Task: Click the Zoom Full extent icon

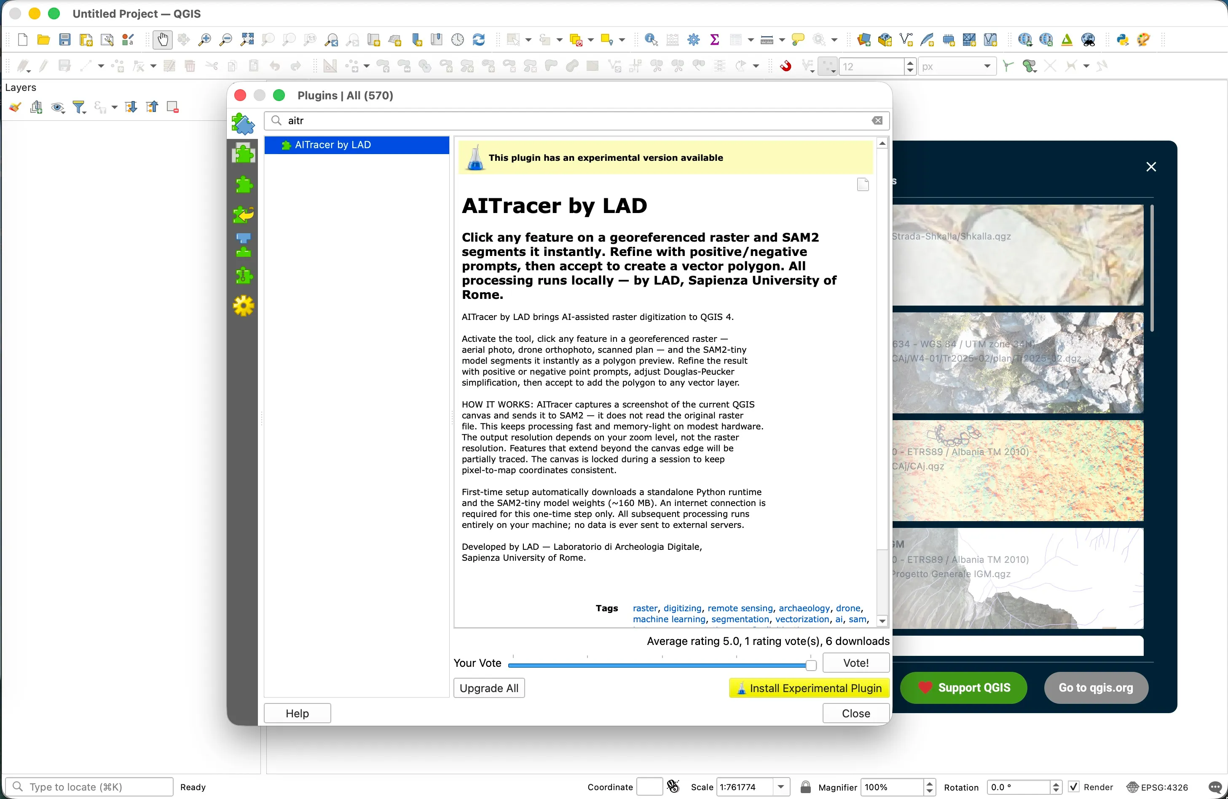Action: coord(247,40)
